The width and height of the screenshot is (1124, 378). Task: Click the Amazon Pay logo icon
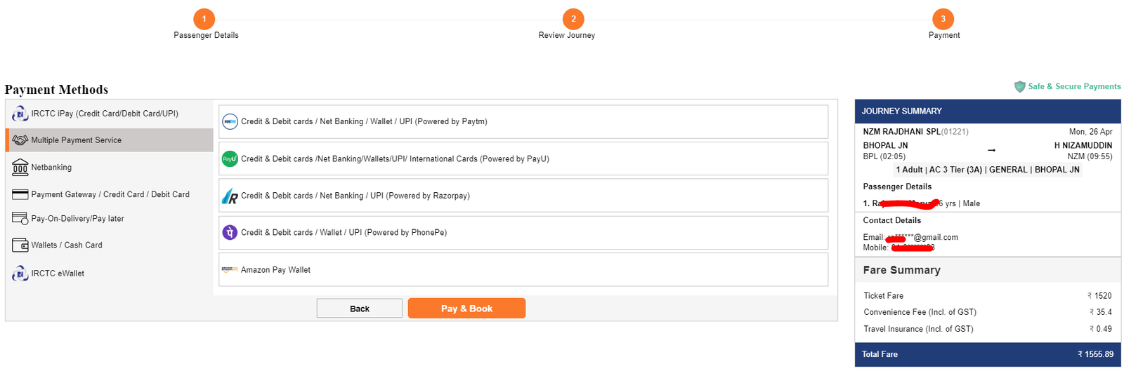pos(230,269)
